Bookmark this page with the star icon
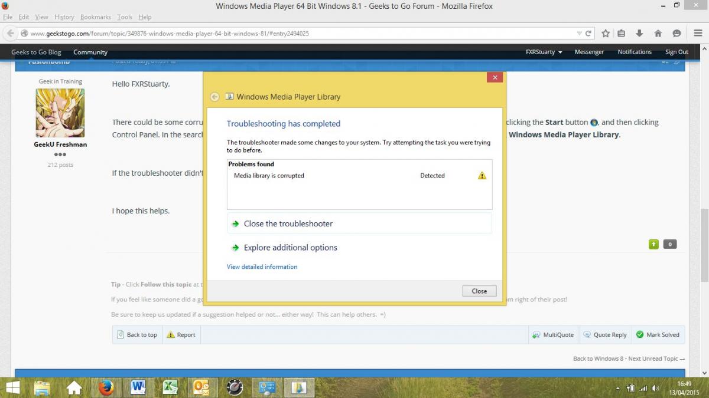Screen dimensions: 709x398 point(606,34)
